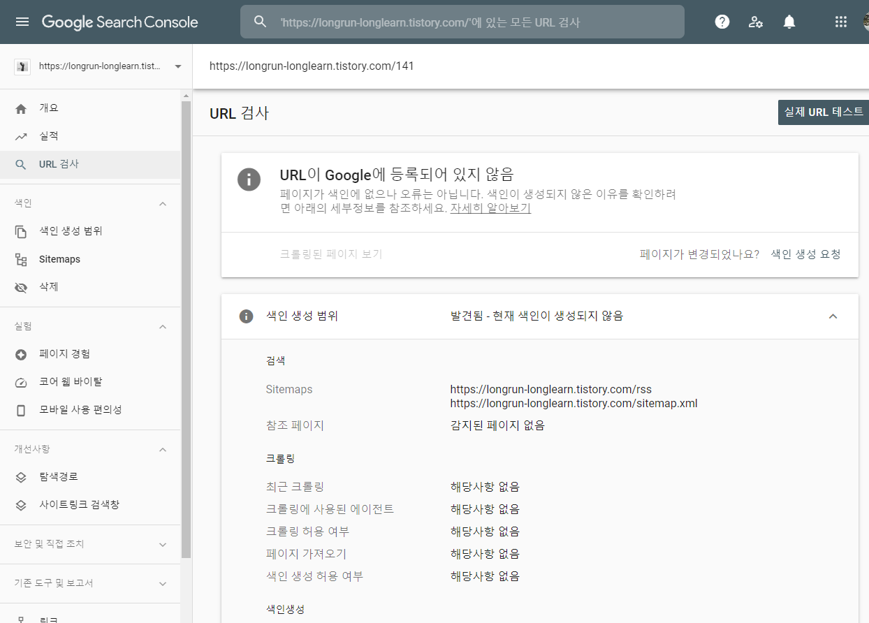869x623 pixels.
Task: Open the notifications bell
Action: [x=789, y=22]
